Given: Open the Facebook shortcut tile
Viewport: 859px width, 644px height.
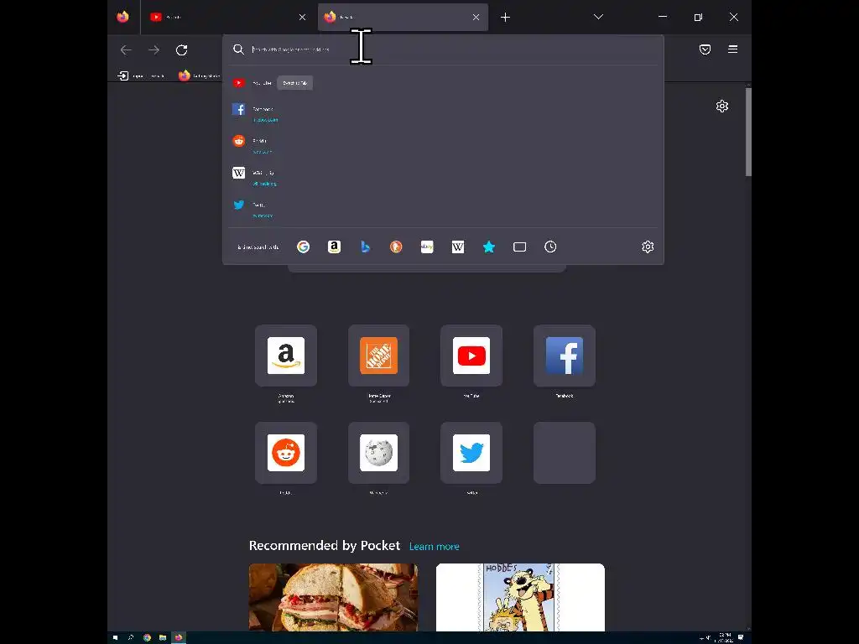Looking at the screenshot, I should coord(565,356).
